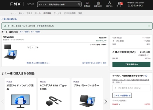Click the カート削除 link

click(35, 32)
